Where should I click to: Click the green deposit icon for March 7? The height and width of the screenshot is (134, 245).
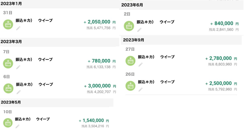coord(8,63)
